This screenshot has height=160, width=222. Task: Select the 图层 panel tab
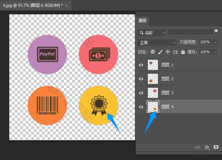pyautogui.click(x=143, y=21)
